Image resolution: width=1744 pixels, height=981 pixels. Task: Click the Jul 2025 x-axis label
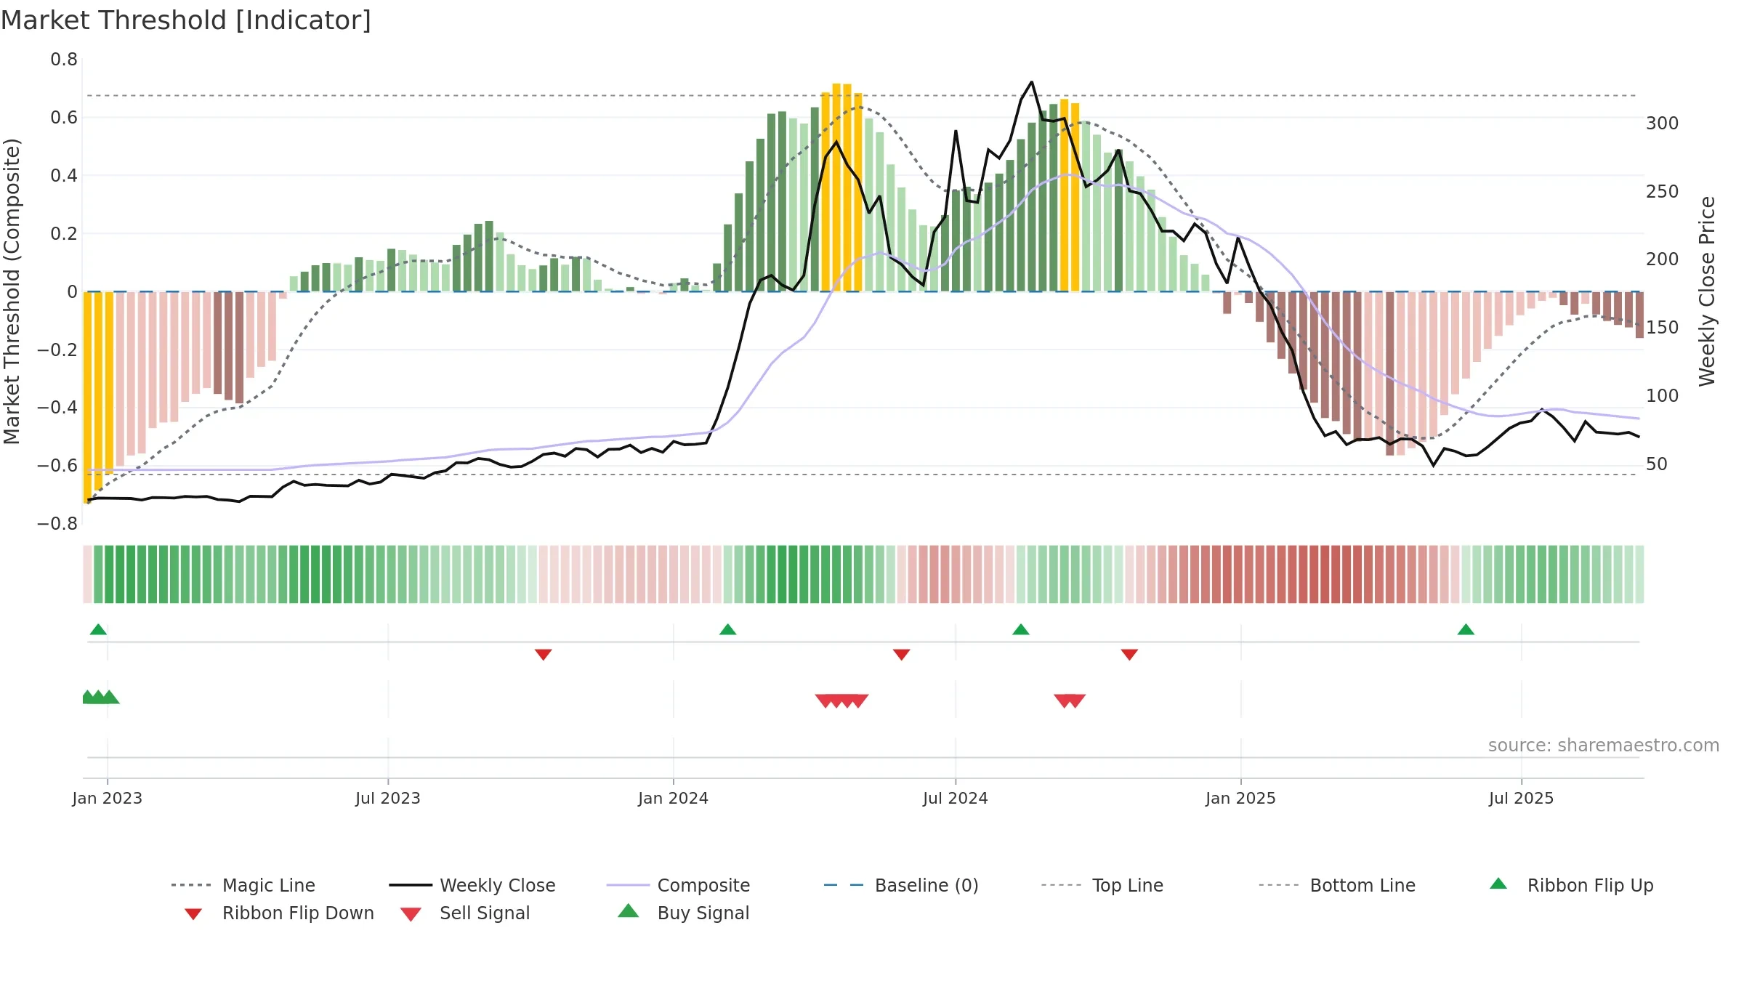(x=1521, y=798)
